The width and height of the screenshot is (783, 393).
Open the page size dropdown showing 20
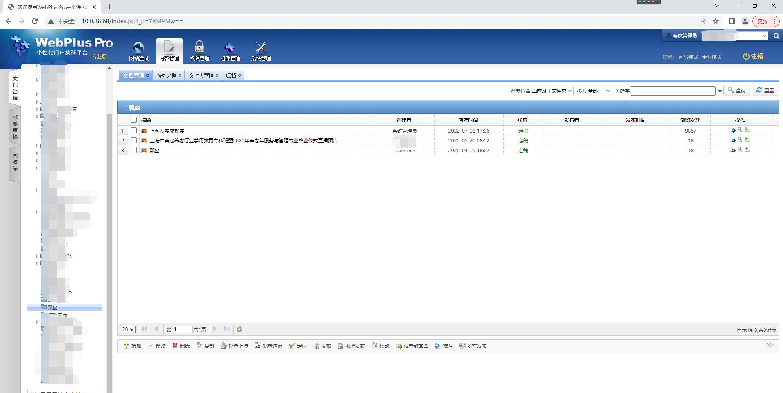tap(128, 329)
